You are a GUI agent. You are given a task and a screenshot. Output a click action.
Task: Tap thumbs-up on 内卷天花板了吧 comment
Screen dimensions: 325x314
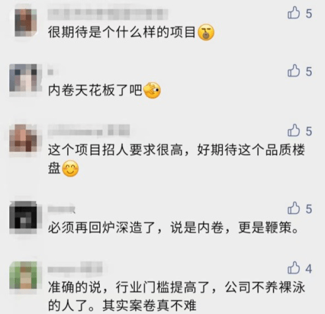[x=294, y=71]
